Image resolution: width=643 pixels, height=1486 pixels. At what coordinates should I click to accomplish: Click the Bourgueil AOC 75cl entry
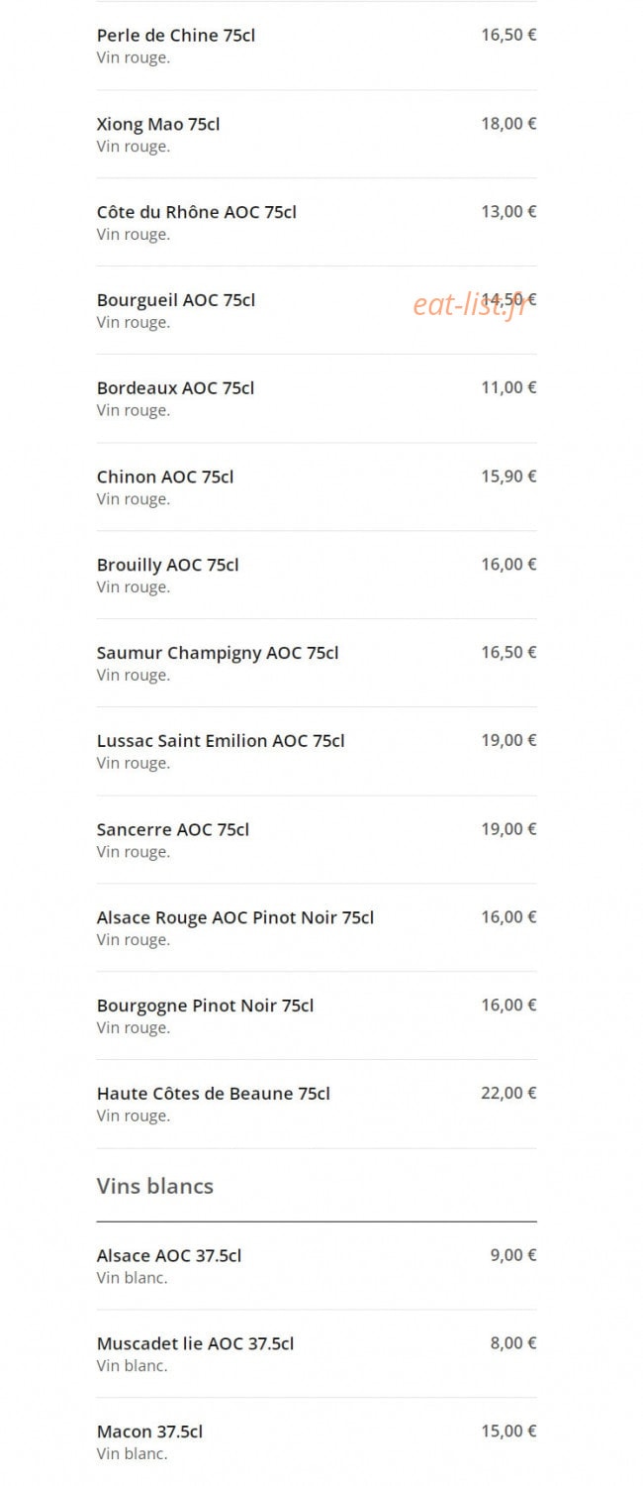[317, 310]
